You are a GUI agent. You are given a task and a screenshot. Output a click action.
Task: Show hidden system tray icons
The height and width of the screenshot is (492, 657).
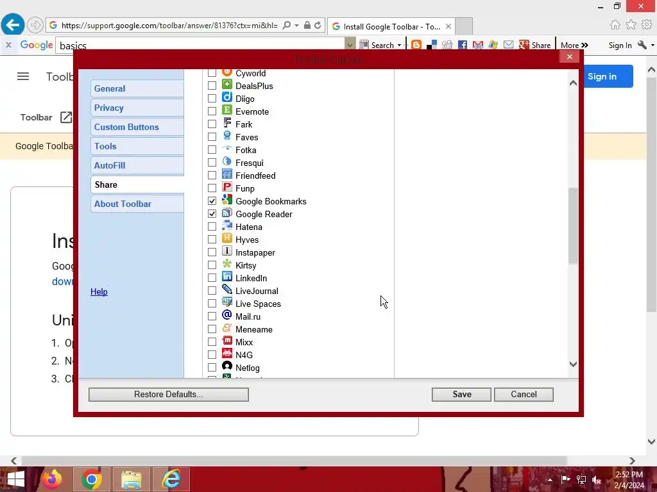pos(550,480)
